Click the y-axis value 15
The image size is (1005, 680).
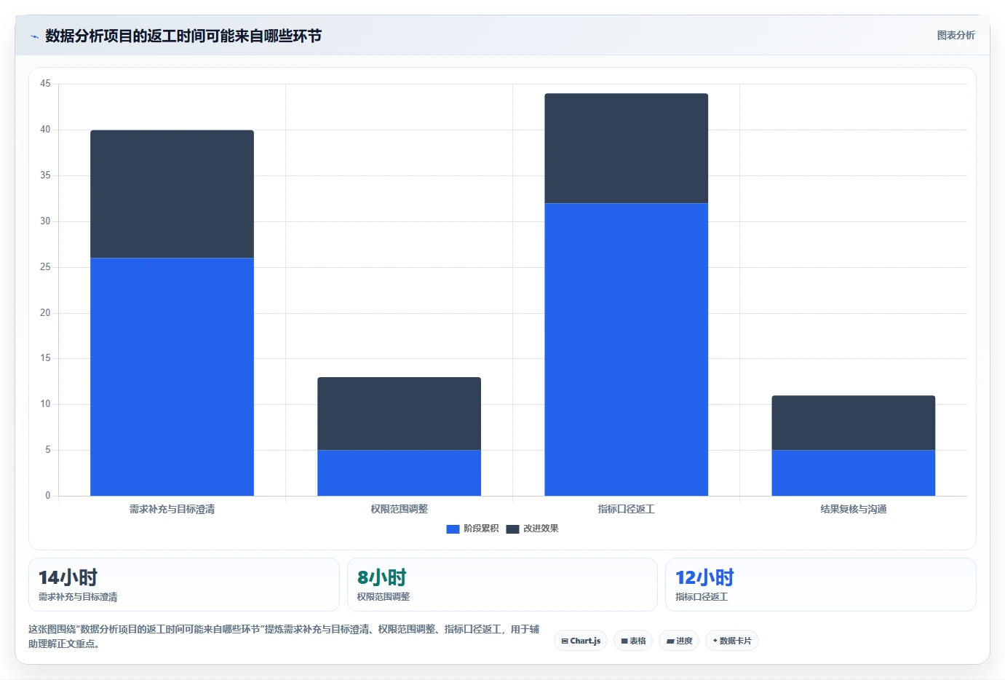click(x=45, y=358)
